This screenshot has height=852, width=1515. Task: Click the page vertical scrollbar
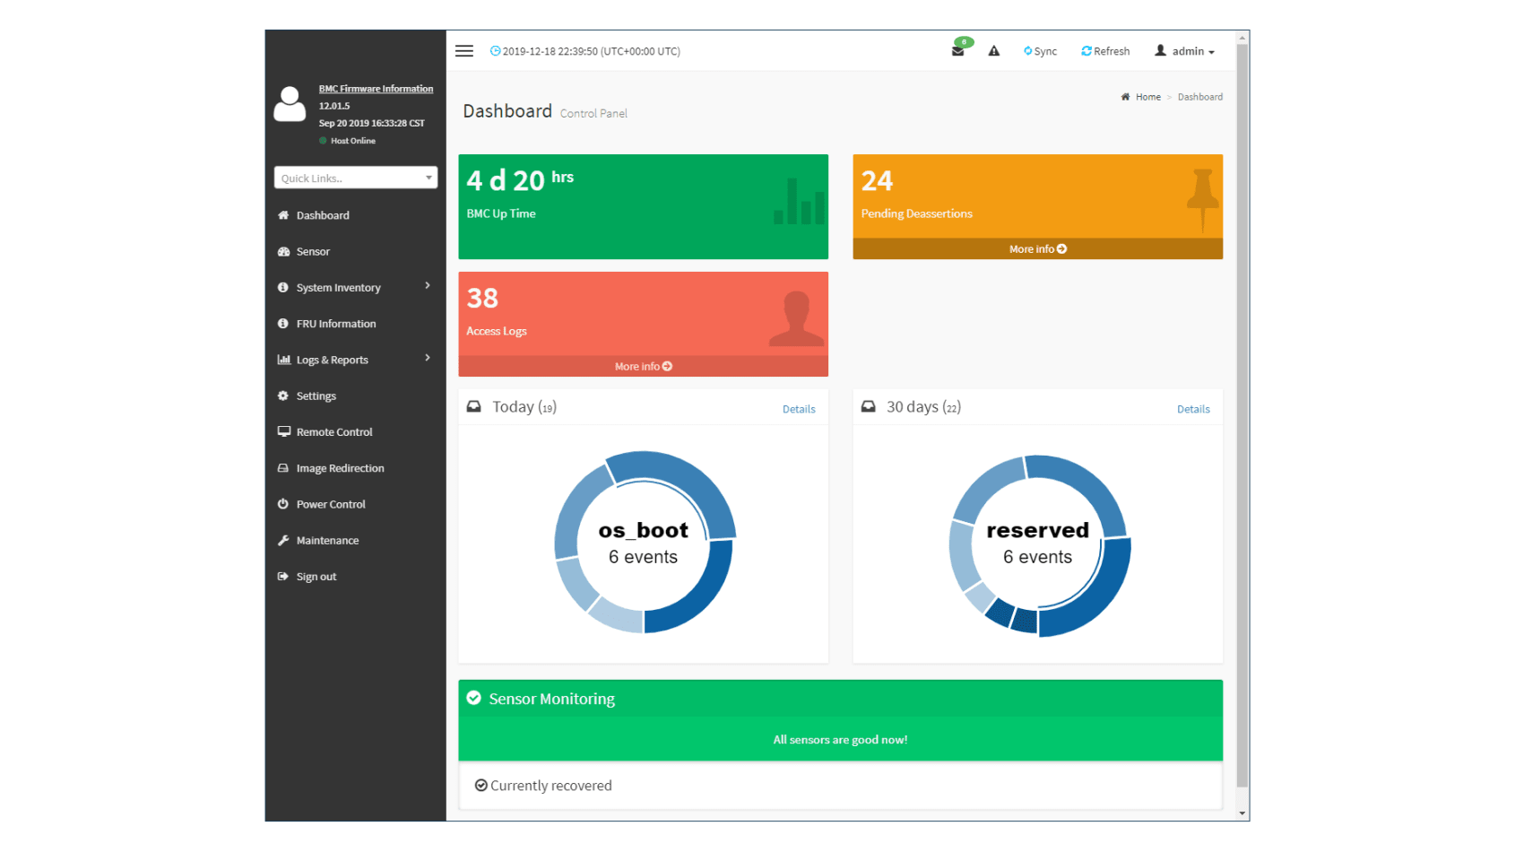tap(1242, 422)
